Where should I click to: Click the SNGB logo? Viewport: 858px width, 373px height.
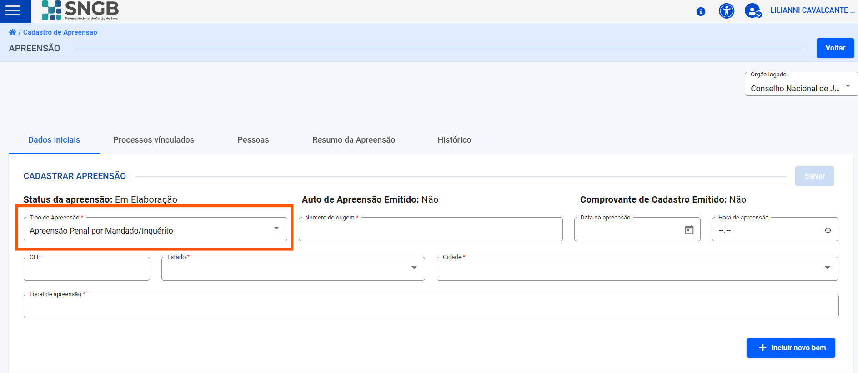(x=80, y=10)
